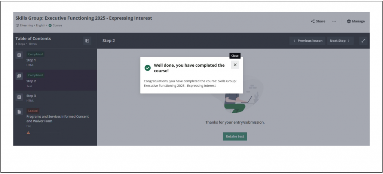Close the course completed dialog
This screenshot has height=174, width=383.
(235, 65)
